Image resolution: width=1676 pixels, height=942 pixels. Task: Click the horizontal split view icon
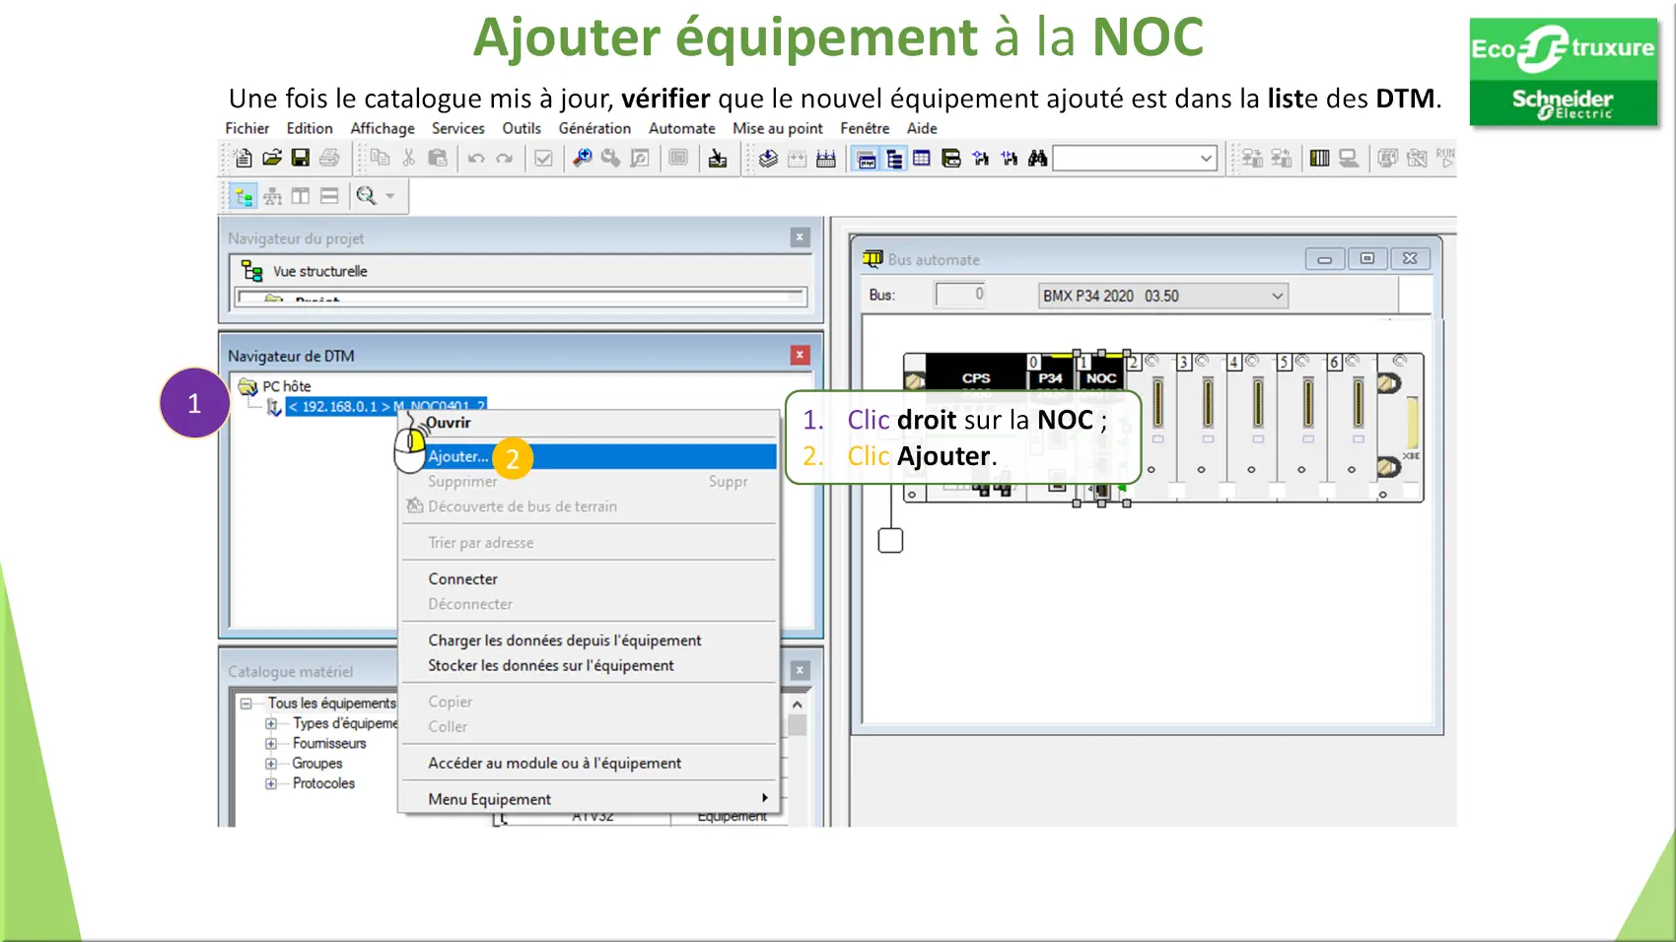point(329,196)
